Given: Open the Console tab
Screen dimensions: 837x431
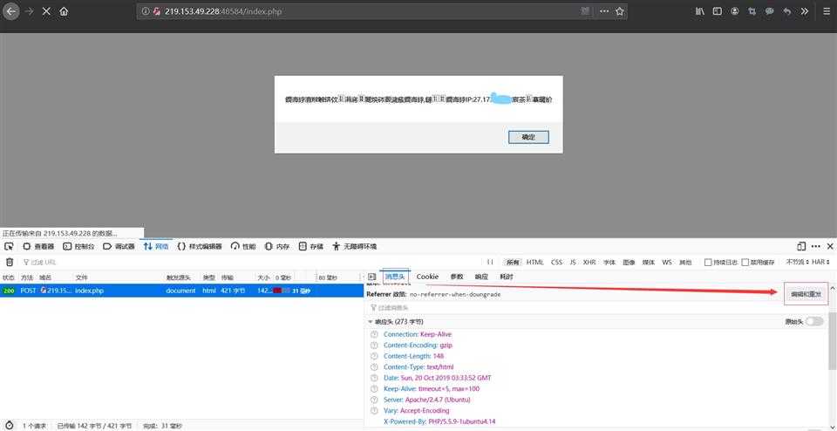Looking at the screenshot, I should pos(79,246).
